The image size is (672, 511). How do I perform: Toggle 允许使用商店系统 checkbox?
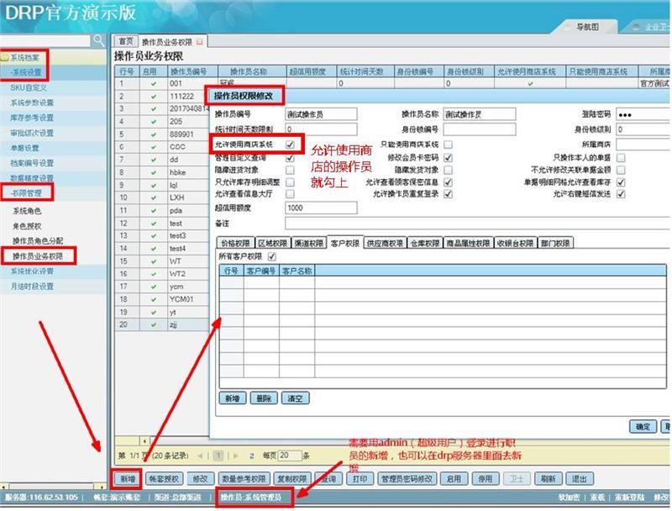pyautogui.click(x=290, y=145)
